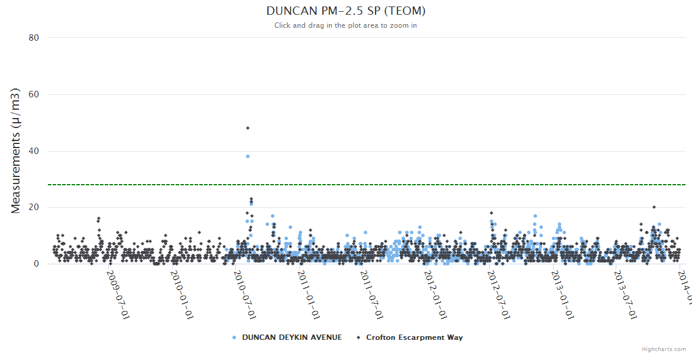Click the chart title DUNCAN PM-2.5 SP (TEOM)
Viewport: 692px width, 354px height.
coord(346,11)
